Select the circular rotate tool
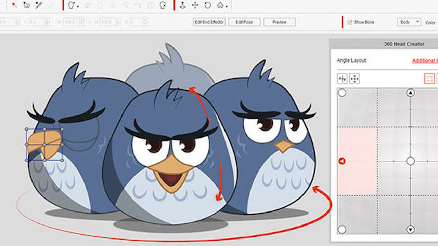 (x=207, y=5)
